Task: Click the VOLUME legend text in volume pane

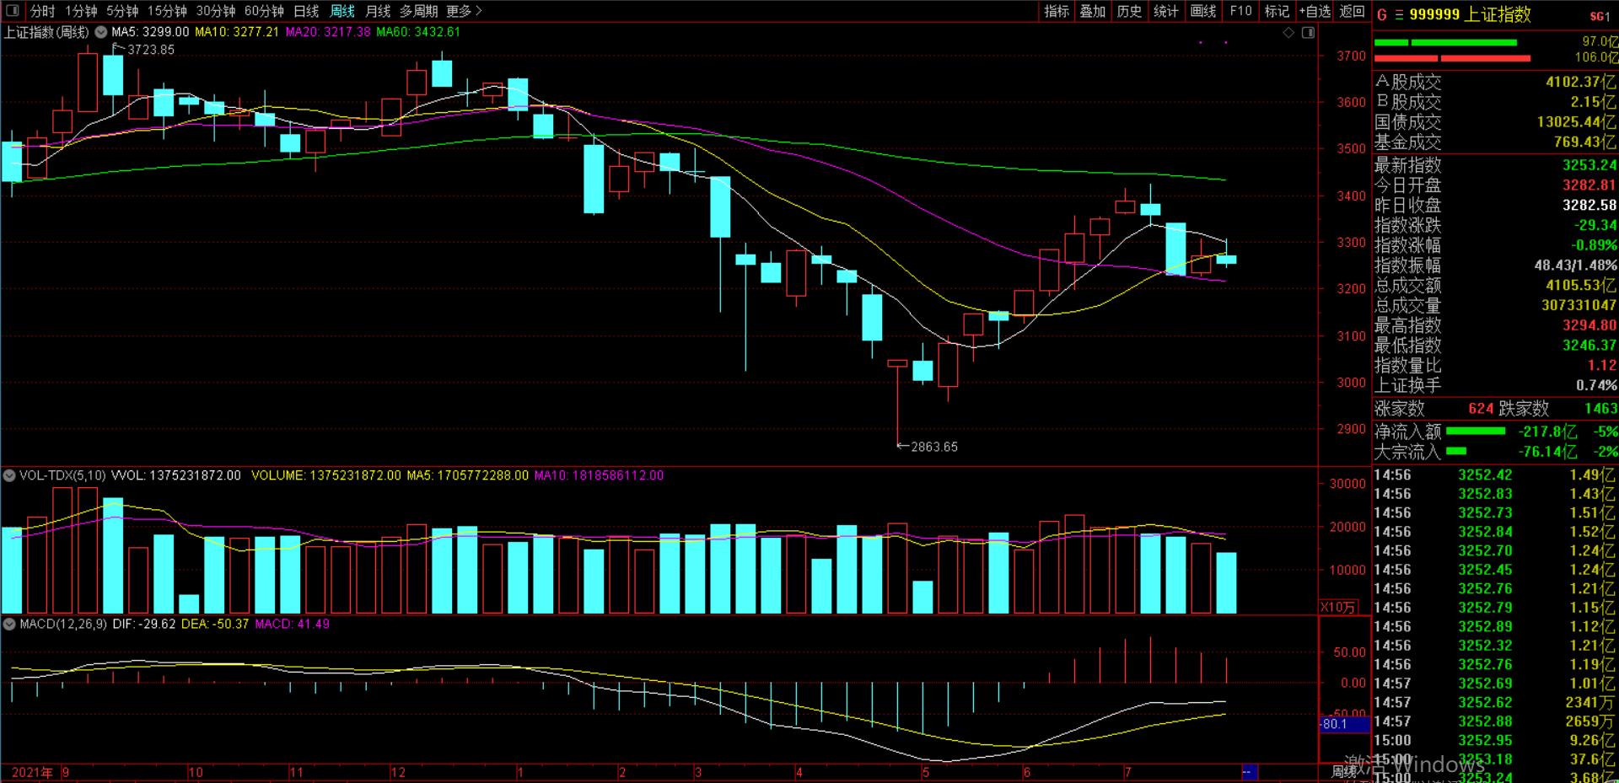Action: point(326,475)
